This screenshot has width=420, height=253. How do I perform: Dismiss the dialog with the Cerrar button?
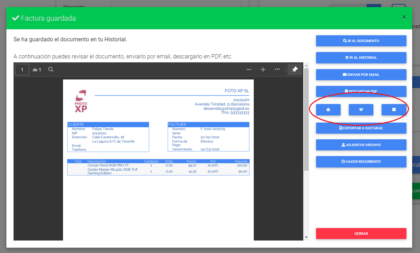tap(361, 233)
